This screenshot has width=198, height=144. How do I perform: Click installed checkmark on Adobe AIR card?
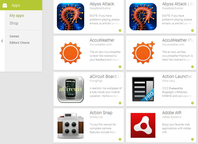point(192,139)
